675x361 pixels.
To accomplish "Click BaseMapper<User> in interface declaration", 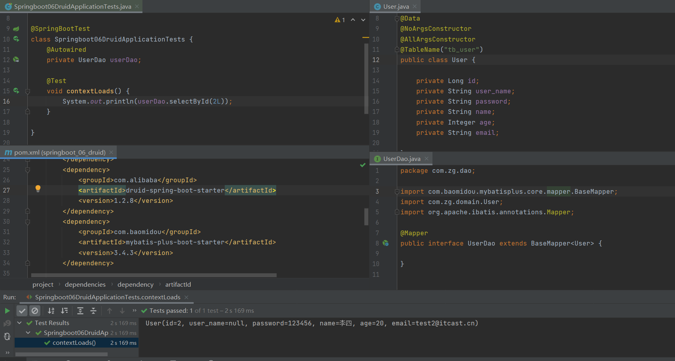I will (x=562, y=243).
